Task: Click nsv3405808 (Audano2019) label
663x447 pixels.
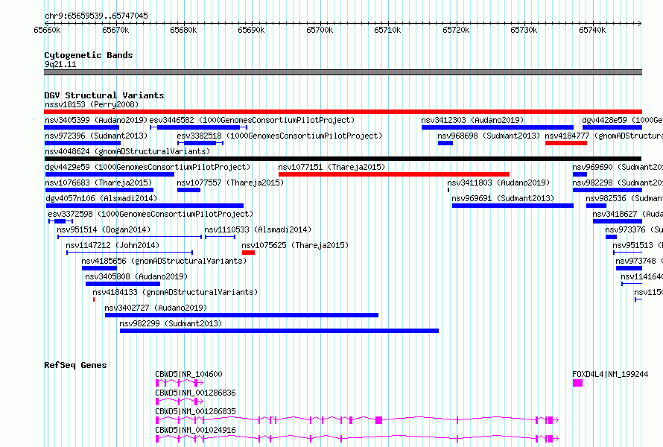Action: (x=136, y=276)
